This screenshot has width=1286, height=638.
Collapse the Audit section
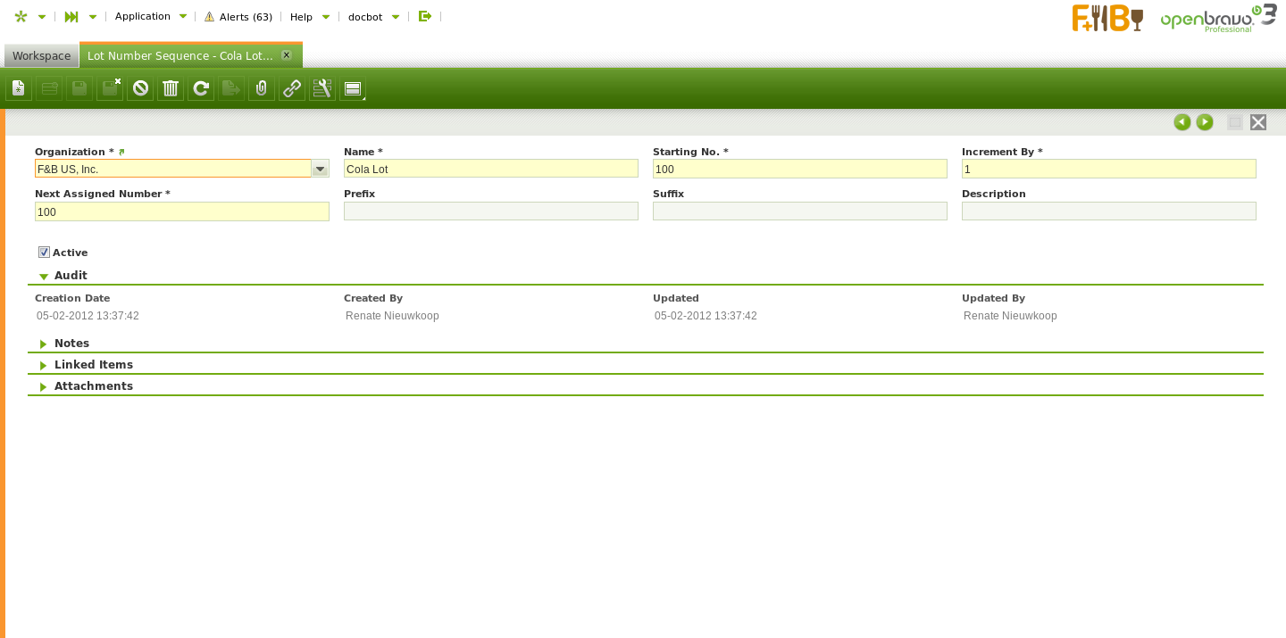point(71,276)
